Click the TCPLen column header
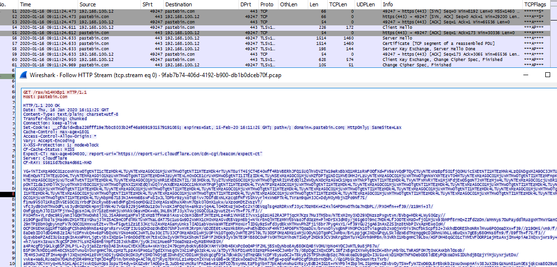Viewport: 557px width, 267px height. tap(340, 4)
